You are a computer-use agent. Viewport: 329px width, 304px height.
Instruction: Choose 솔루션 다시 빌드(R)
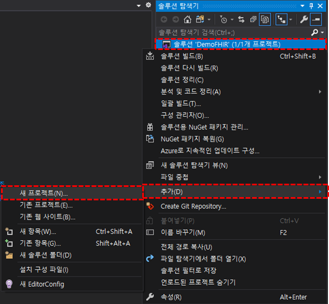tap(234, 68)
